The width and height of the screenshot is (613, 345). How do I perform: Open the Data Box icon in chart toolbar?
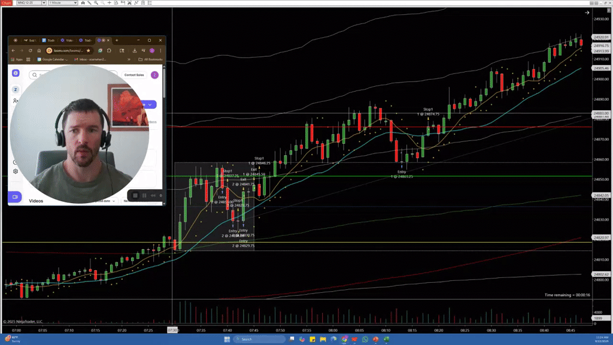click(x=116, y=3)
